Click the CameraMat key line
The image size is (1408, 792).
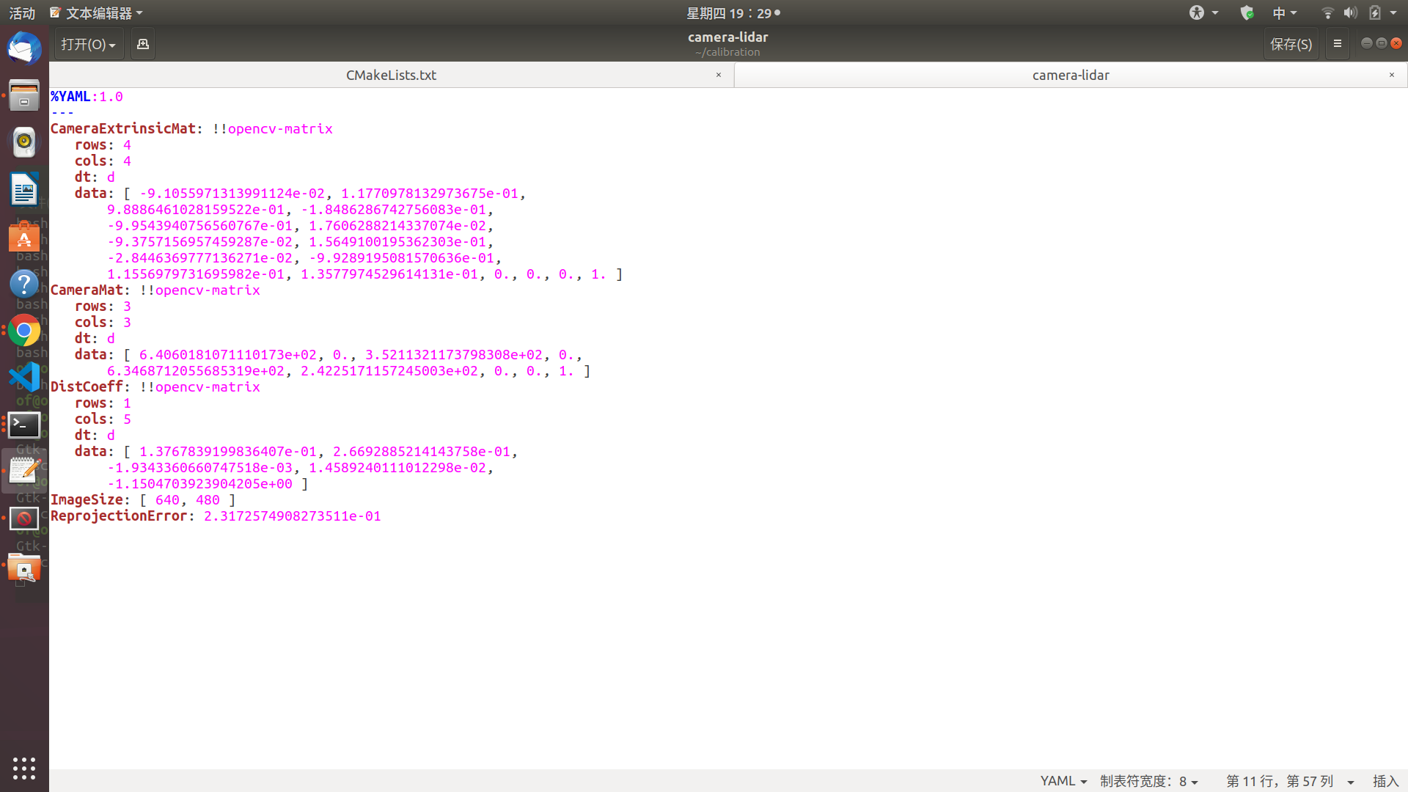coord(155,290)
